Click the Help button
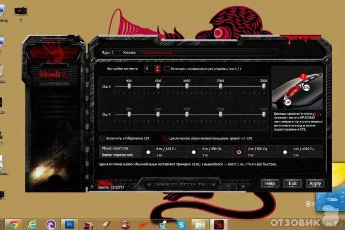This screenshot has height=230, width=345. [x=270, y=183]
